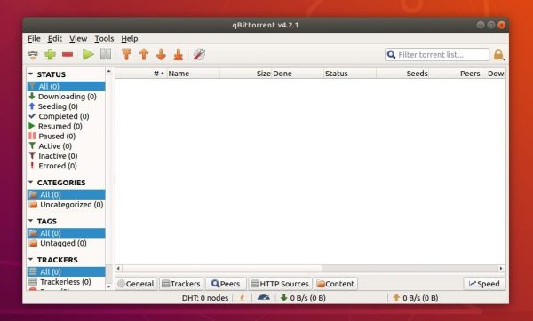Collapse the CATEGORIES section
Image resolution: width=533 pixels, height=321 pixels.
click(31, 182)
